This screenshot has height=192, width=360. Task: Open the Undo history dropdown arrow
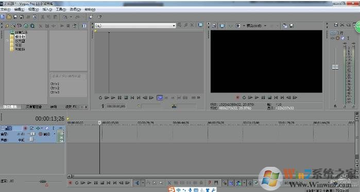tap(71, 17)
